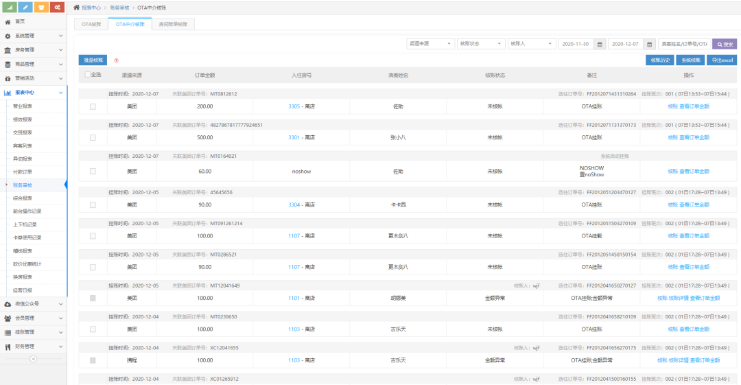Click the 系统核账 button
Screen dimensions: 741x385
point(690,60)
